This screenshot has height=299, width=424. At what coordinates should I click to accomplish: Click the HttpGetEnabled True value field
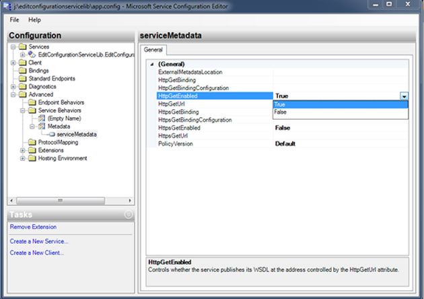pos(337,96)
